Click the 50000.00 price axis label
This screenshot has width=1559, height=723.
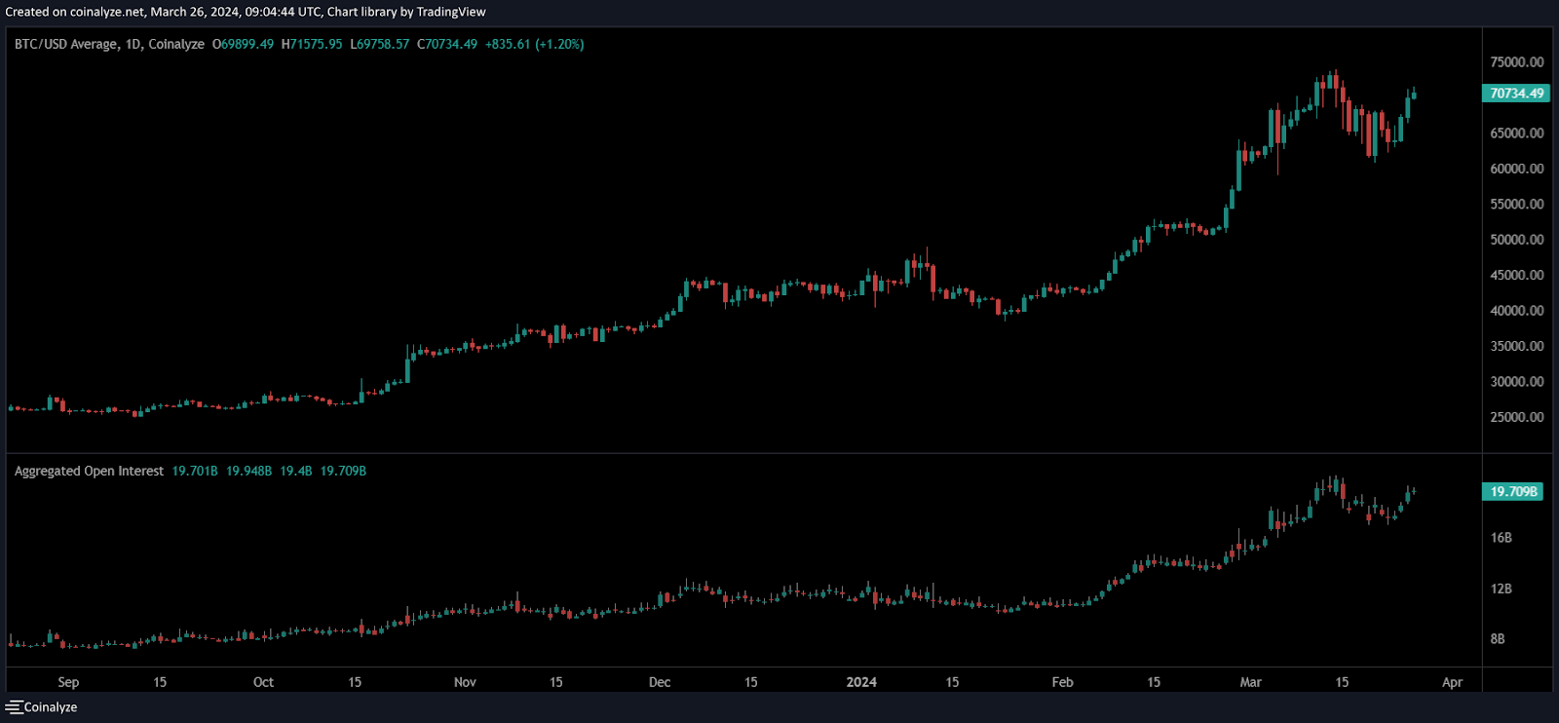[x=1516, y=240]
